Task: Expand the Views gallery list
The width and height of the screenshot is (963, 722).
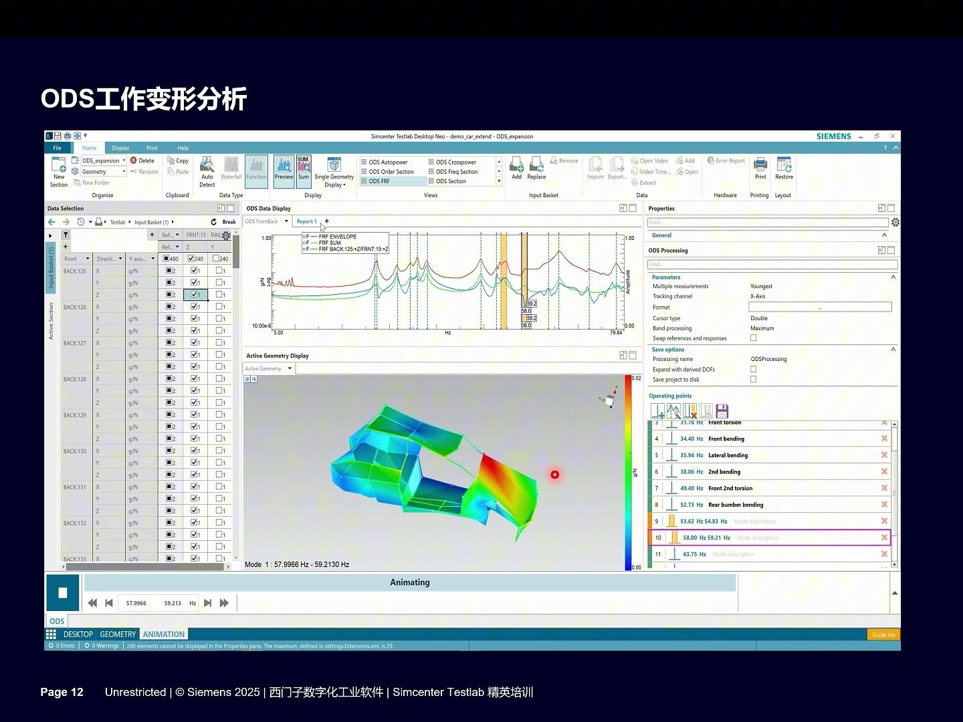Action: (499, 181)
